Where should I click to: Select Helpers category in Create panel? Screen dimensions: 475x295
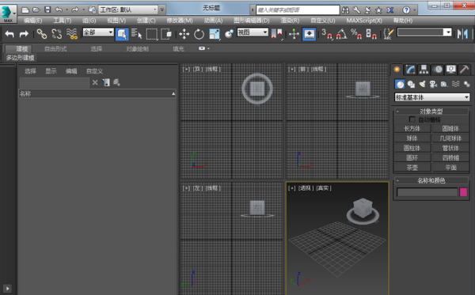coord(444,84)
